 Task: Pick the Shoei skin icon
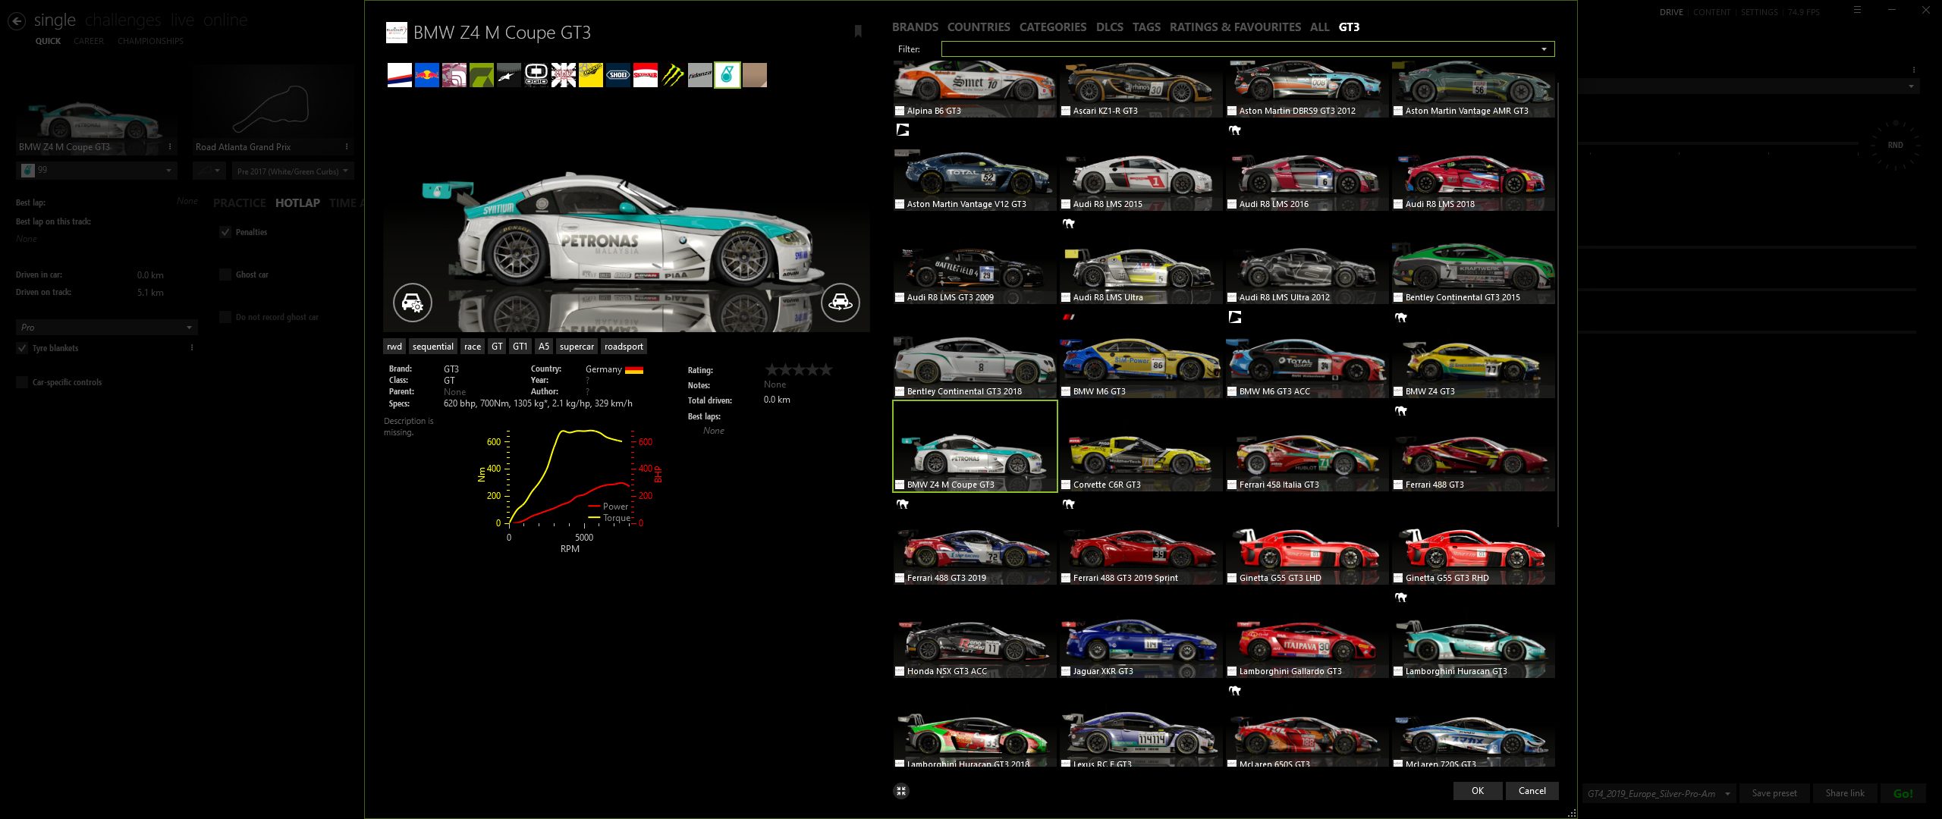tap(618, 75)
